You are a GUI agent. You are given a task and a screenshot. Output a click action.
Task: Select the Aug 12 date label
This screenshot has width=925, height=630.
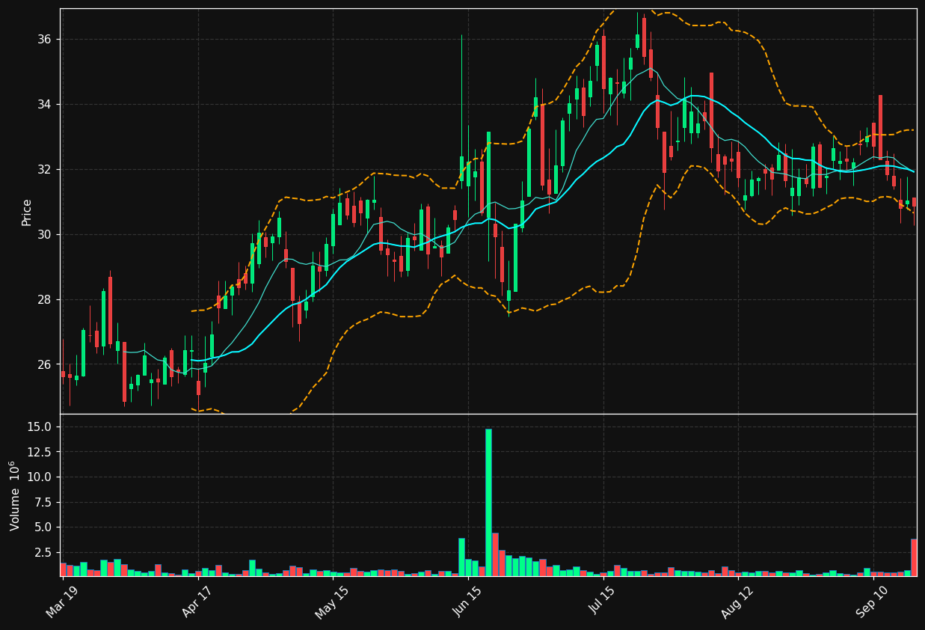point(736,602)
